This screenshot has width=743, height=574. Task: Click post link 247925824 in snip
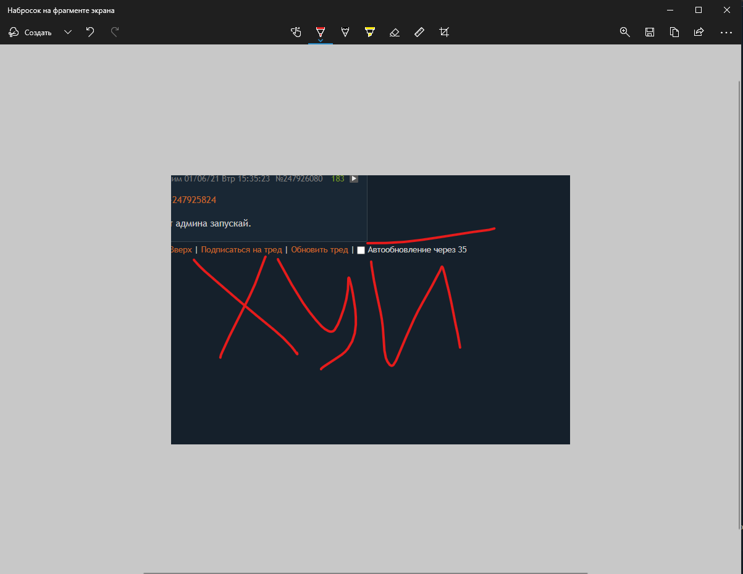tap(194, 200)
